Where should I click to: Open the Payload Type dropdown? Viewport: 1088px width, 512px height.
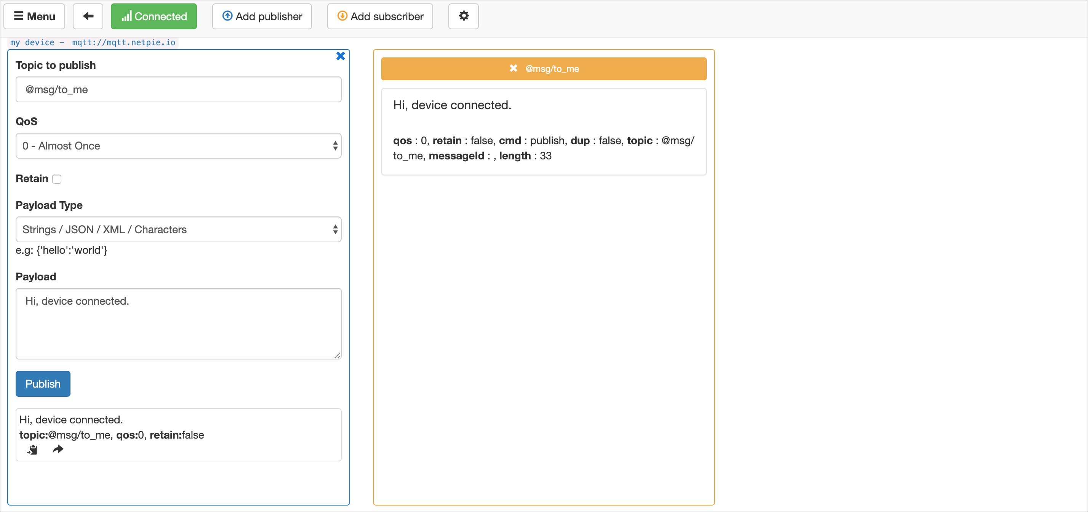click(x=179, y=229)
